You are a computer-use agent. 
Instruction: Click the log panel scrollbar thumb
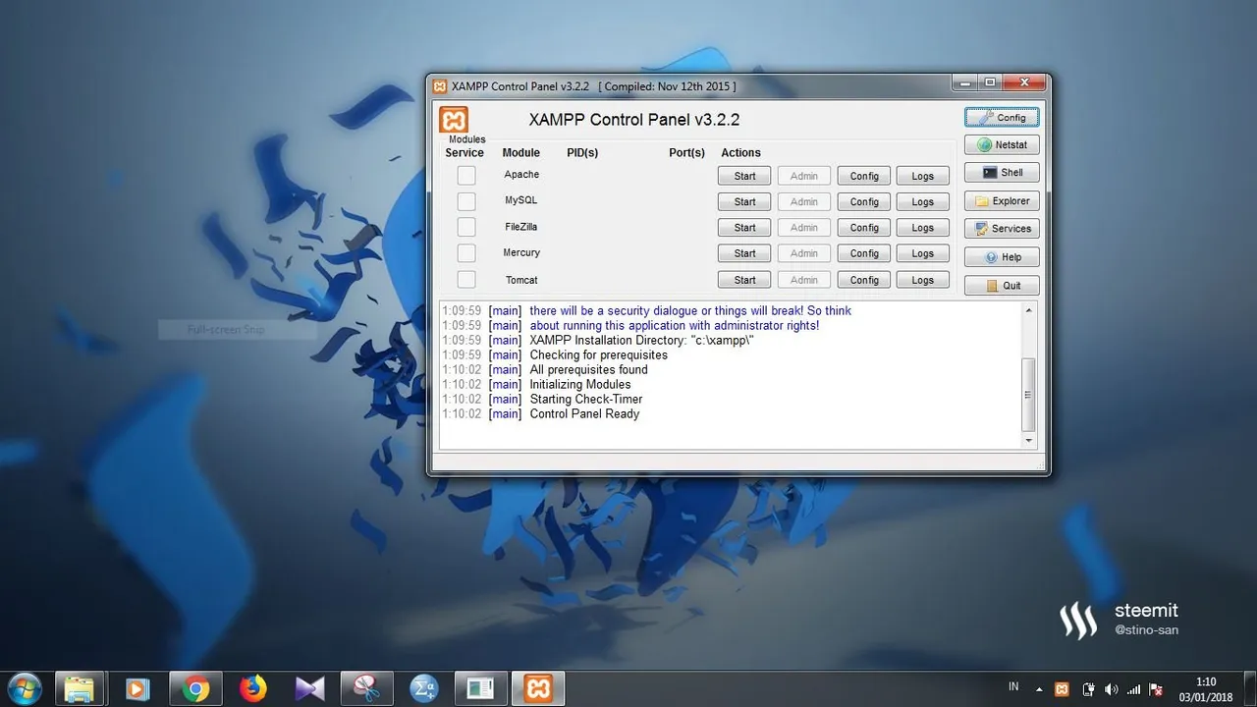1029,395
